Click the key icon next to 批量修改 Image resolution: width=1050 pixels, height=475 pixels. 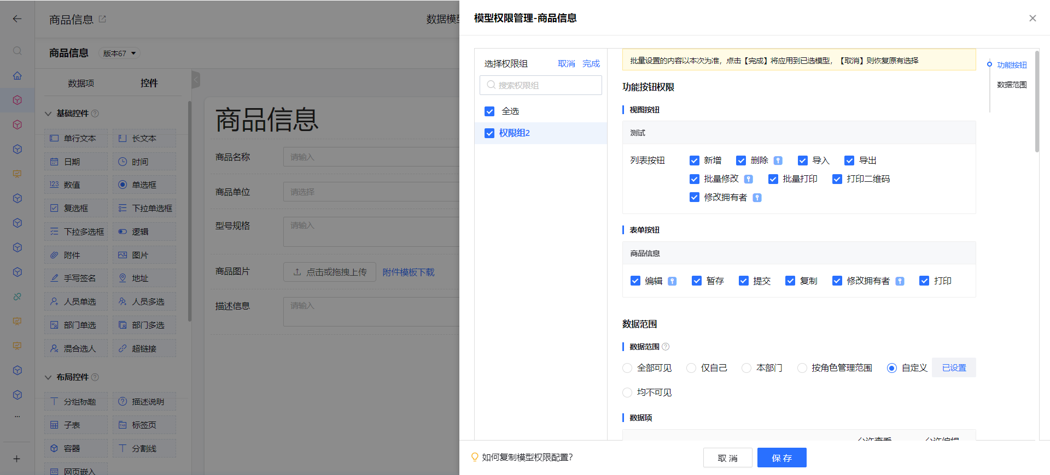[x=749, y=179]
